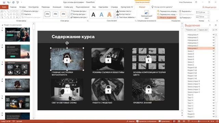Redo or repeat the action
Viewport: 219px width, 123px height.
coord(13,2)
